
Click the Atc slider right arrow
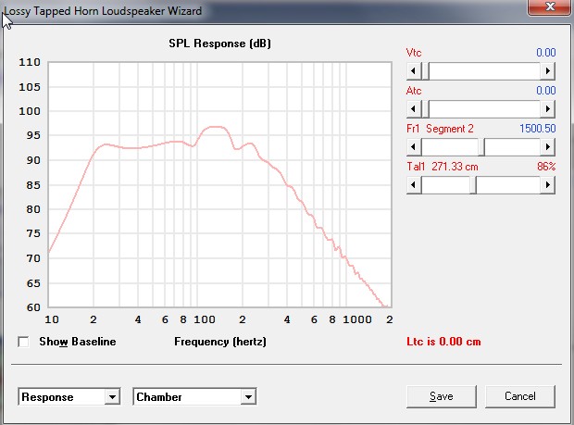tap(548, 108)
